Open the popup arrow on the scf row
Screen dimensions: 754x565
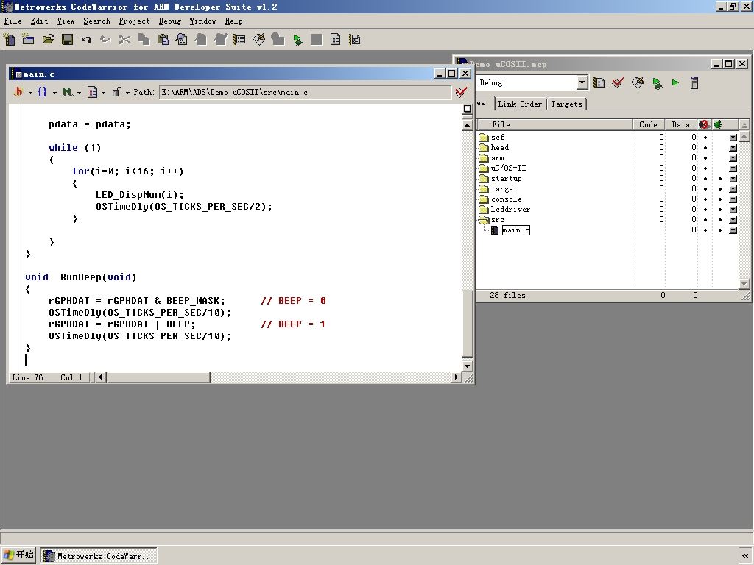pos(733,138)
